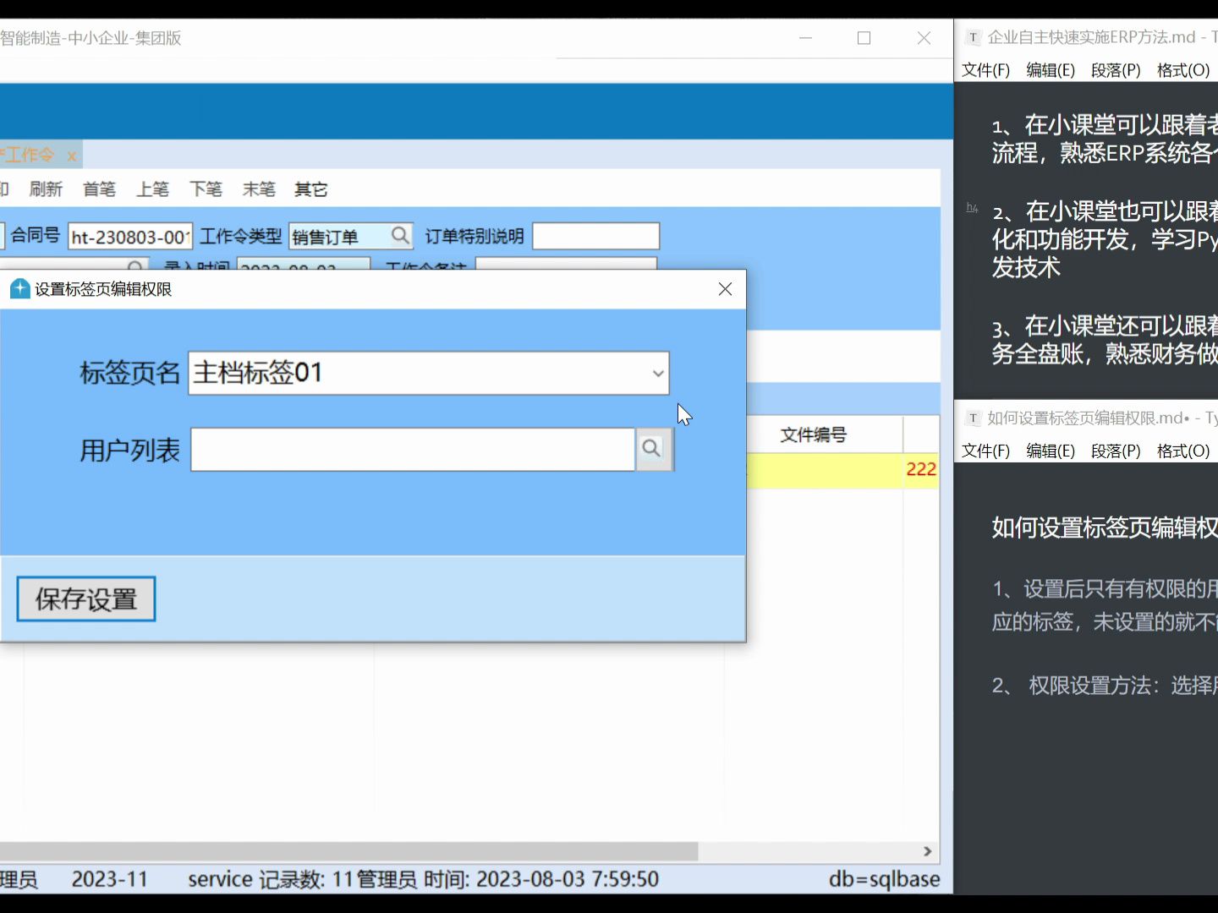Select 首笔 to jump to first record

[x=99, y=189]
